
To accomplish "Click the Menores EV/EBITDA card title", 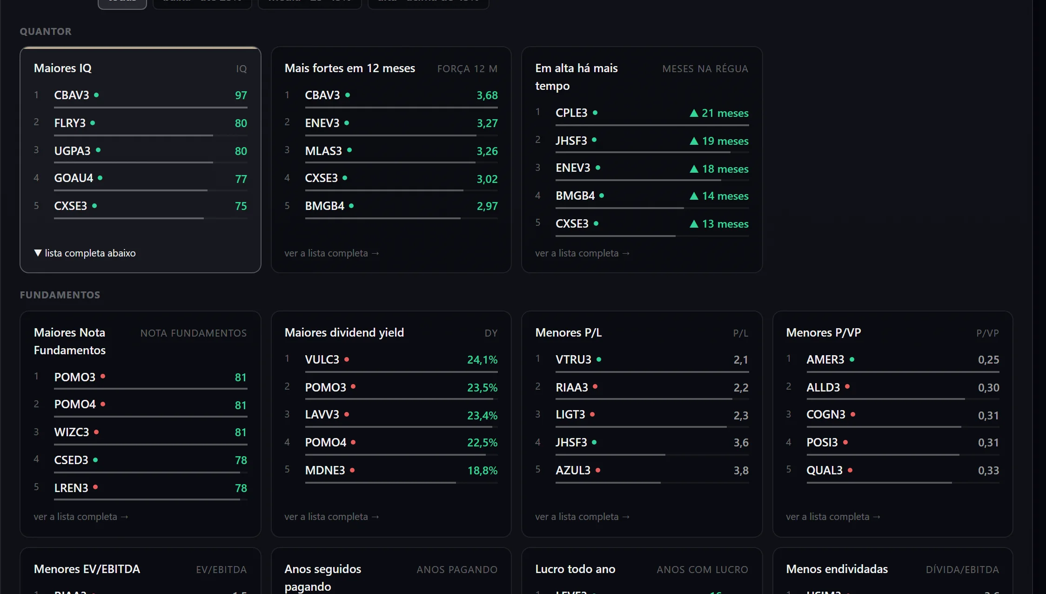I will click(87, 569).
